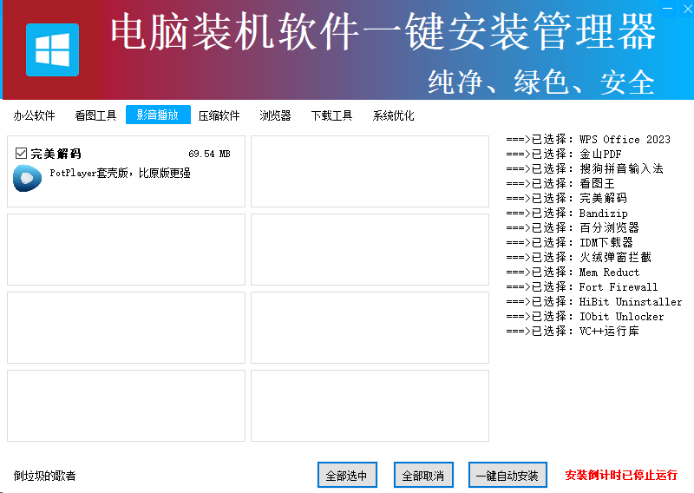694x493 pixels.
Task: Switch to the 看图工具 tab
Action: pyautogui.click(x=95, y=115)
